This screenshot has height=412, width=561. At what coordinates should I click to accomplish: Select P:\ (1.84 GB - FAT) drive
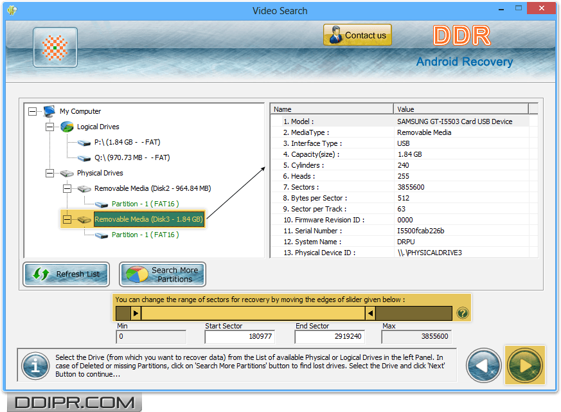pyautogui.click(x=127, y=142)
